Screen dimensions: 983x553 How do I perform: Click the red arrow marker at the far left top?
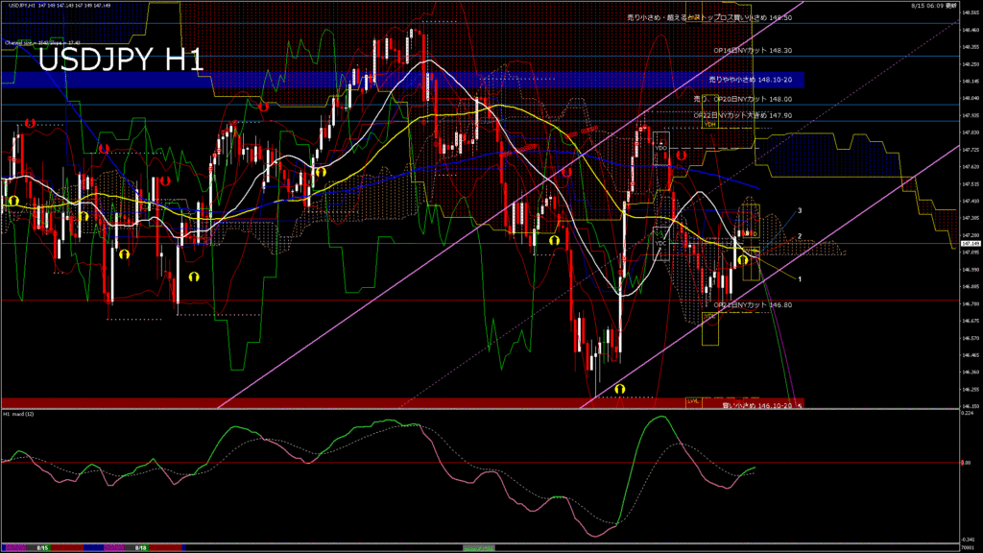30,123
